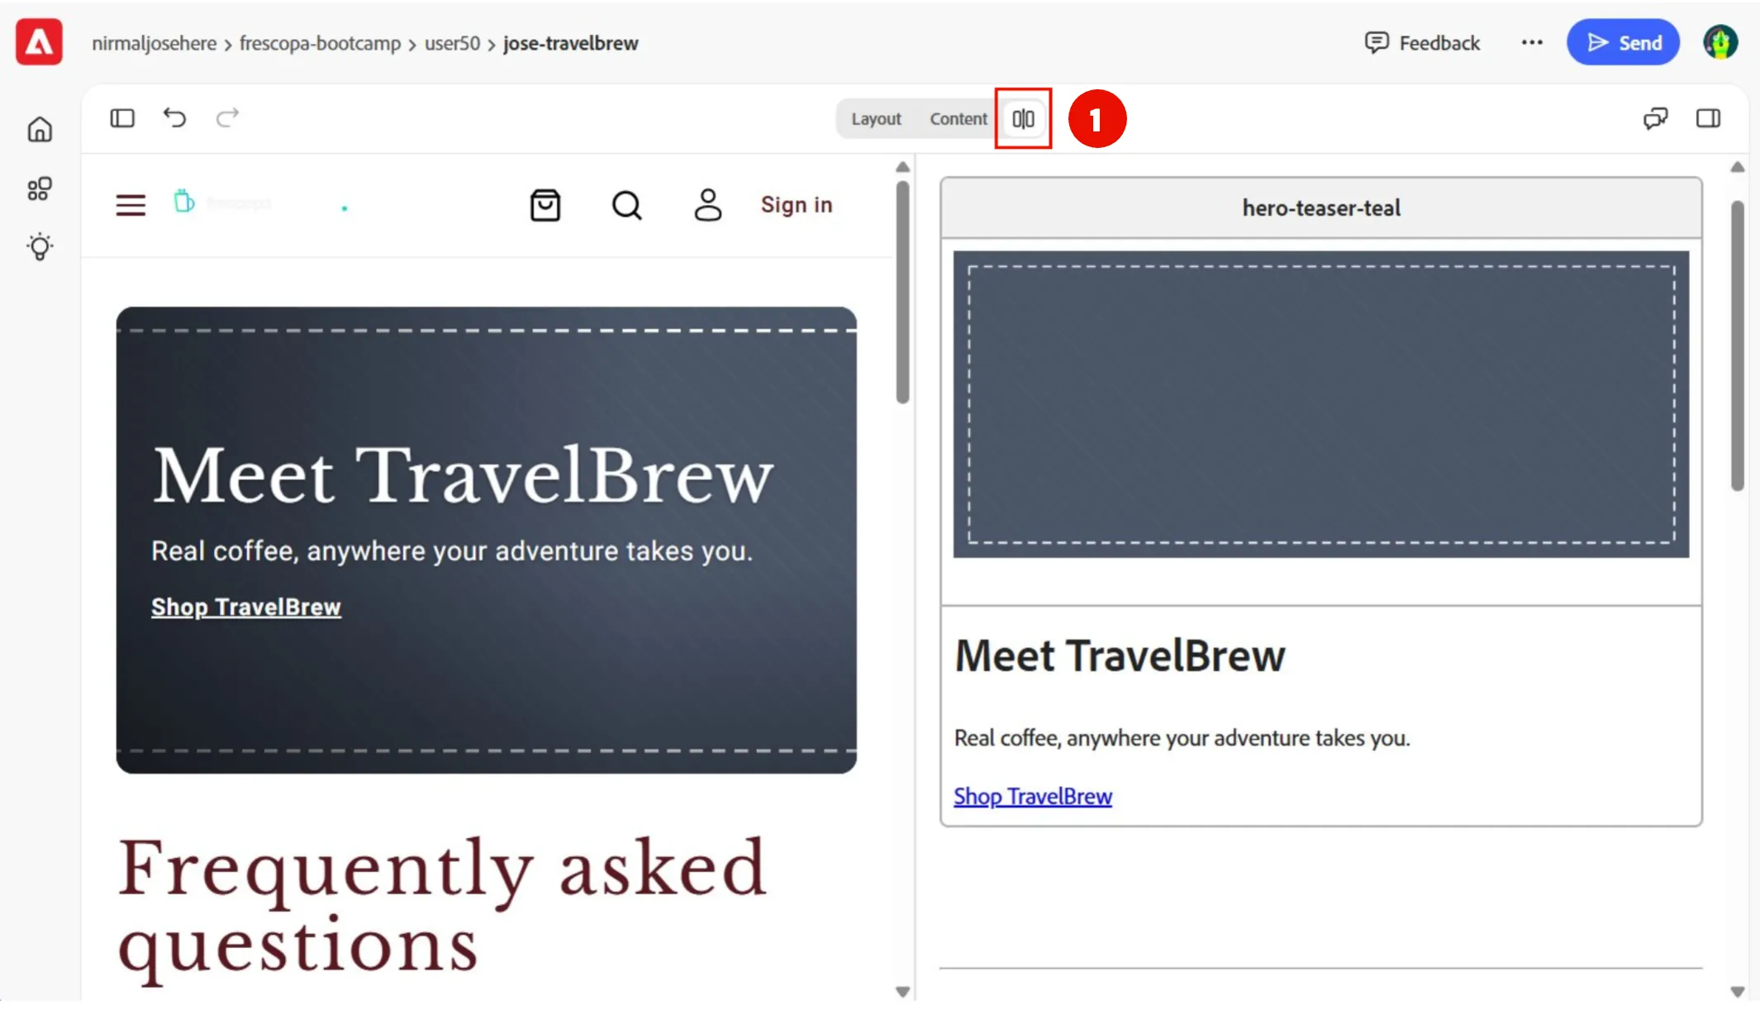Click the Redo arrow
The height and width of the screenshot is (1020, 1760).
[227, 117]
